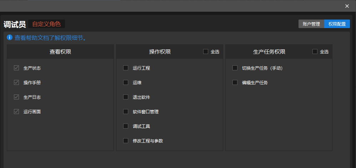Click the 修改工程与参数 label text

tap(148, 141)
